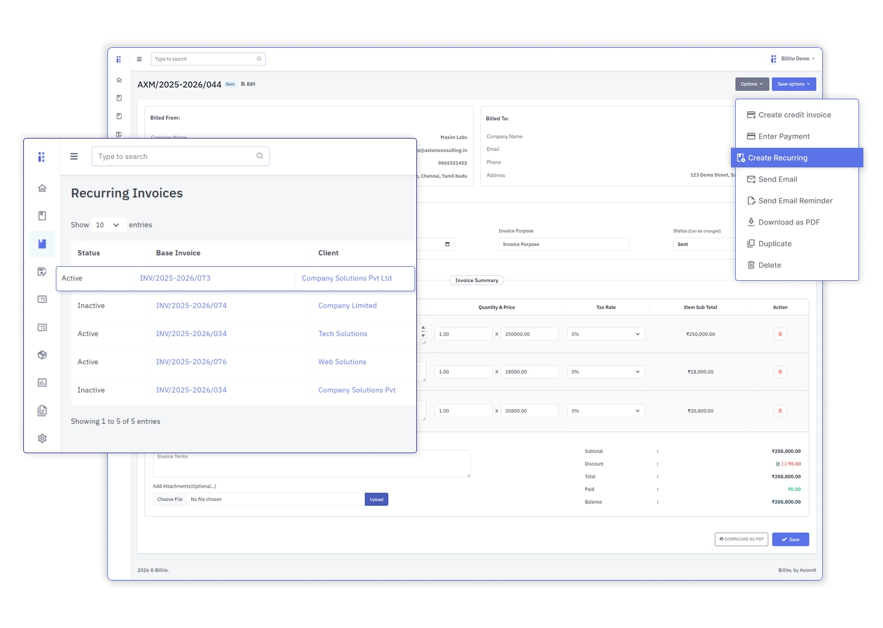The height and width of the screenshot is (628, 883).
Task: Expand the Billite Demo account dropdown
Action: [x=794, y=58]
